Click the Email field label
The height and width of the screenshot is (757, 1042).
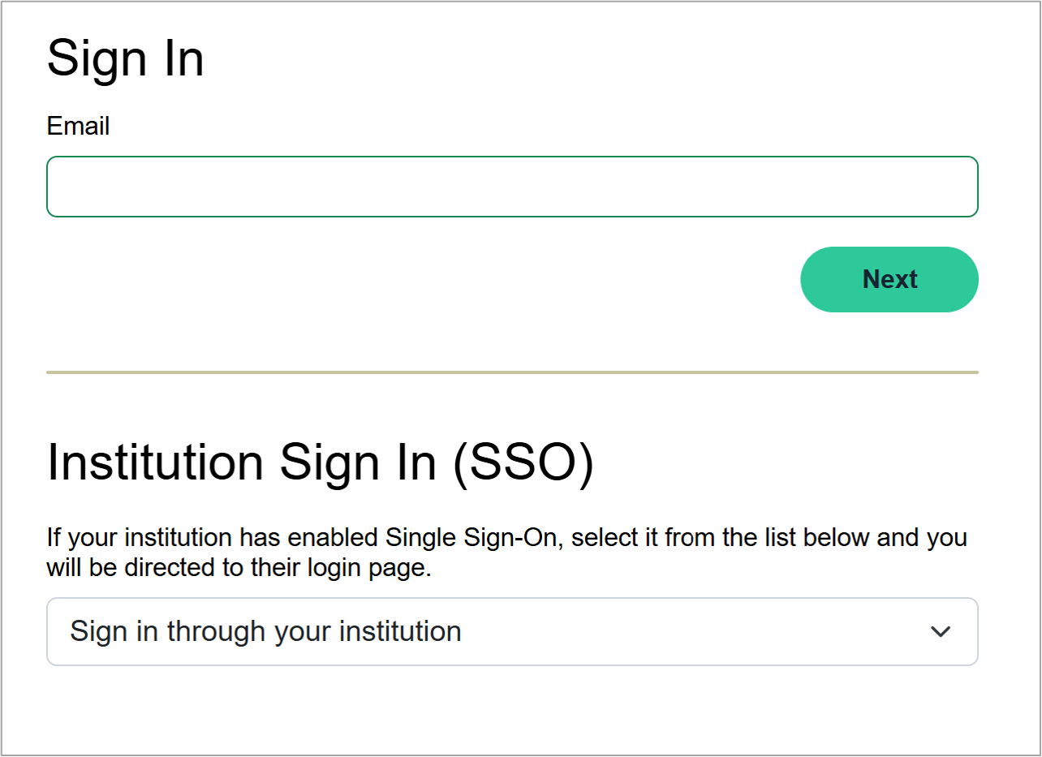coord(78,127)
